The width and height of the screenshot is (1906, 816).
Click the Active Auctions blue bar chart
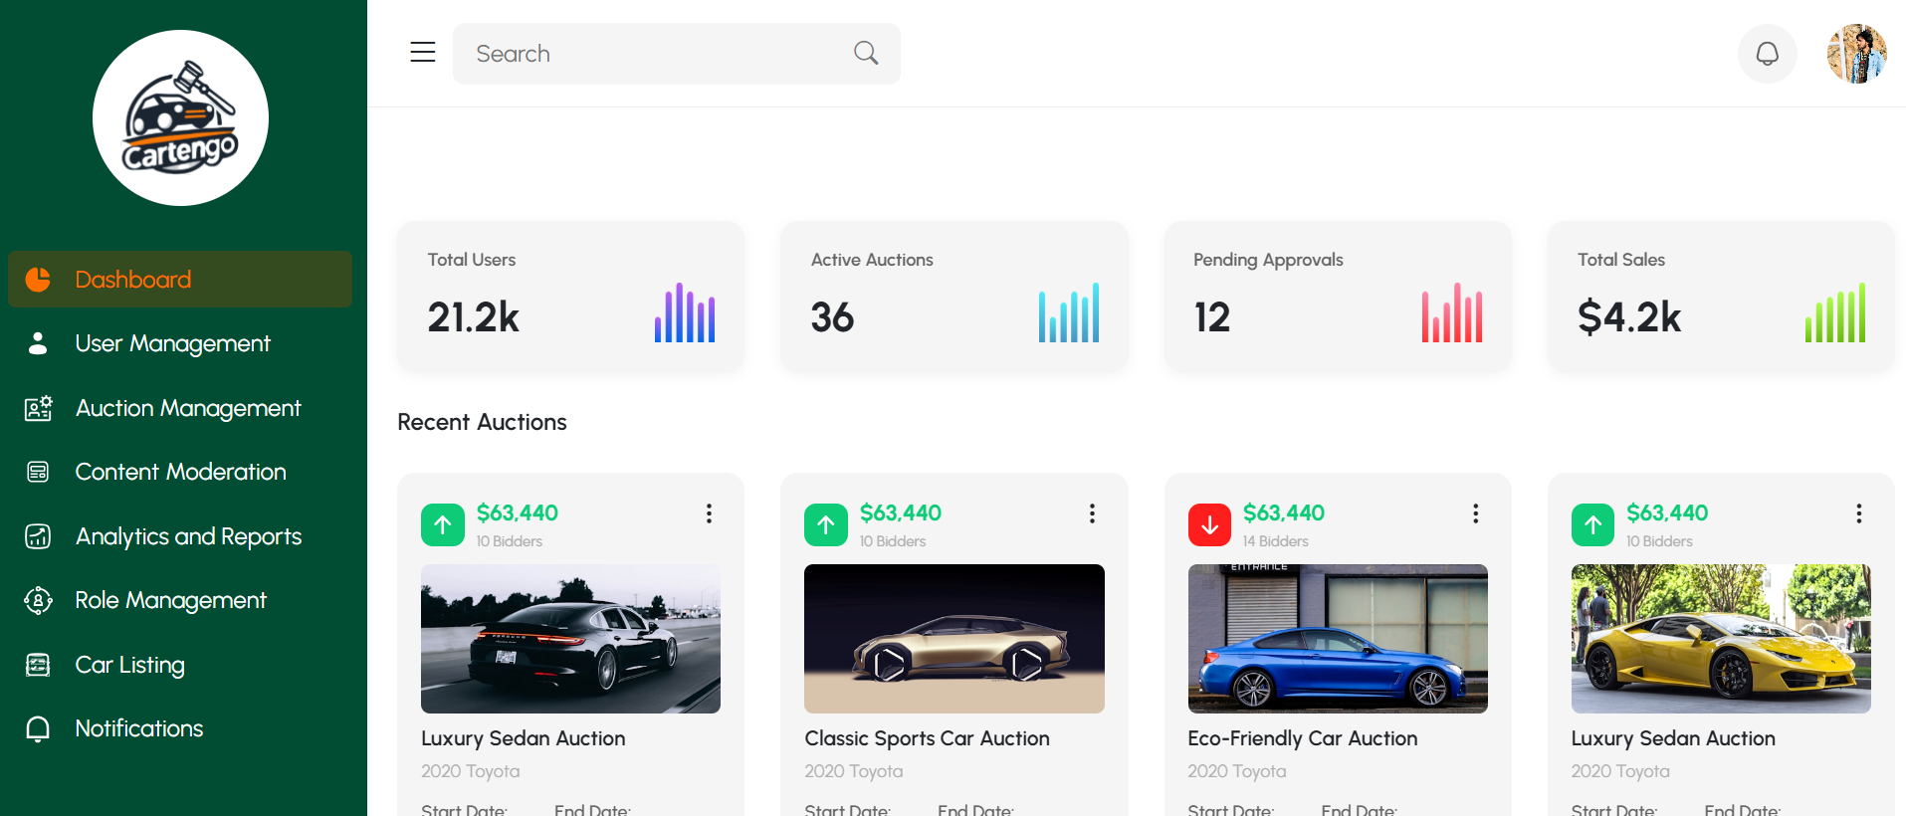(1069, 312)
